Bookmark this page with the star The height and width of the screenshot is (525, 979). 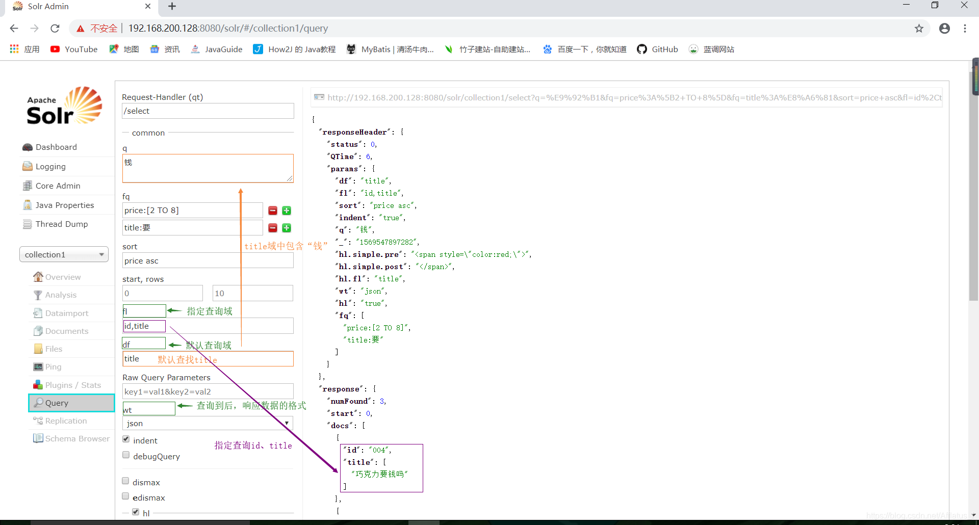pos(919,29)
